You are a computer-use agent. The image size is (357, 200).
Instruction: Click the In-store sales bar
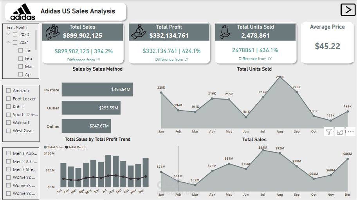tap(97, 89)
